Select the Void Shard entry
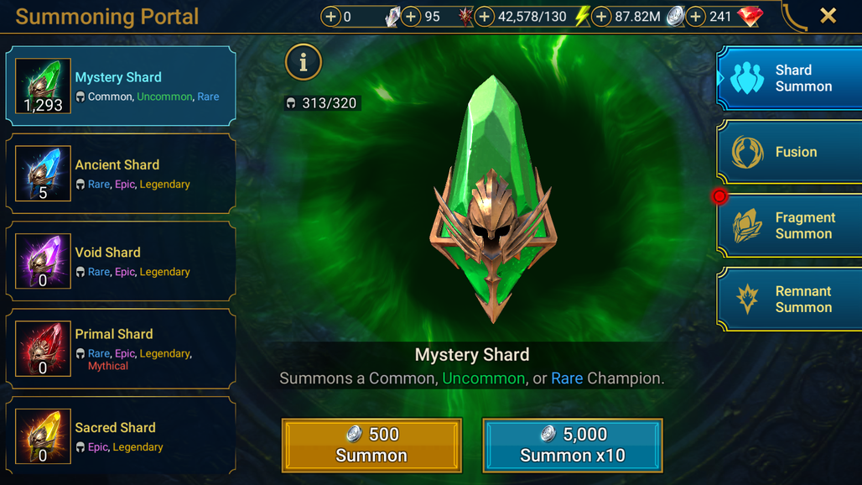 point(121,261)
